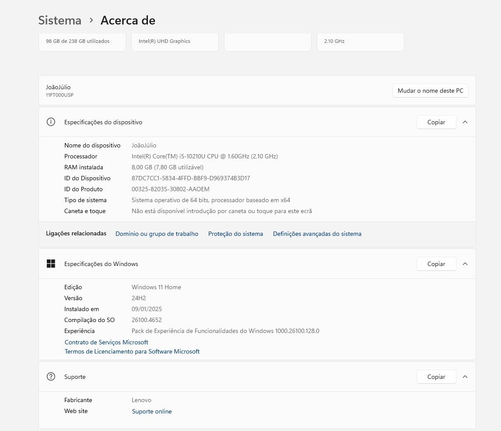Click the Acerca de page title
This screenshot has height=431, width=501.
pyautogui.click(x=128, y=21)
